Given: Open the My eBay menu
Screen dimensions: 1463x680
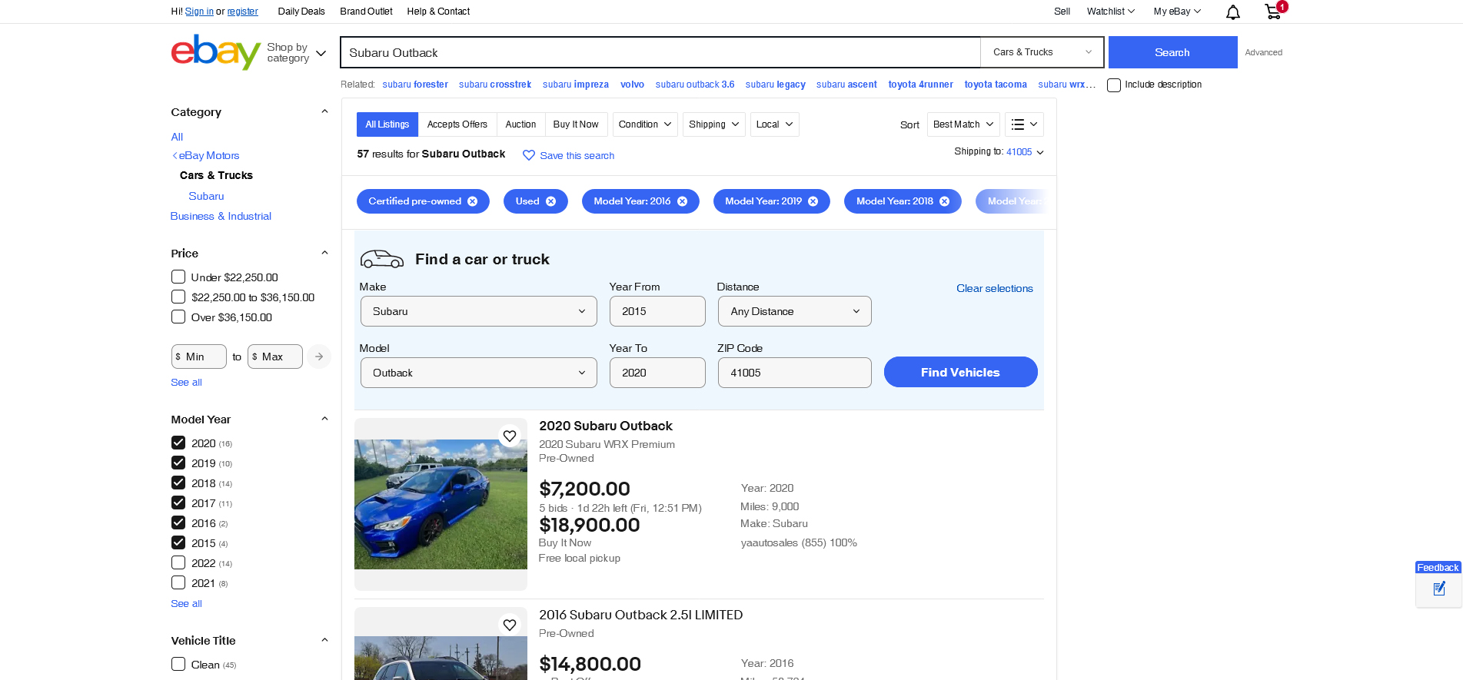Looking at the screenshot, I should point(1177,12).
